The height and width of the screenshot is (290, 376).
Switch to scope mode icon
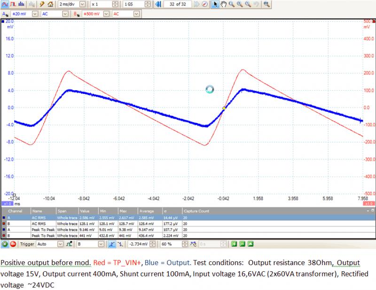coord(5,4)
